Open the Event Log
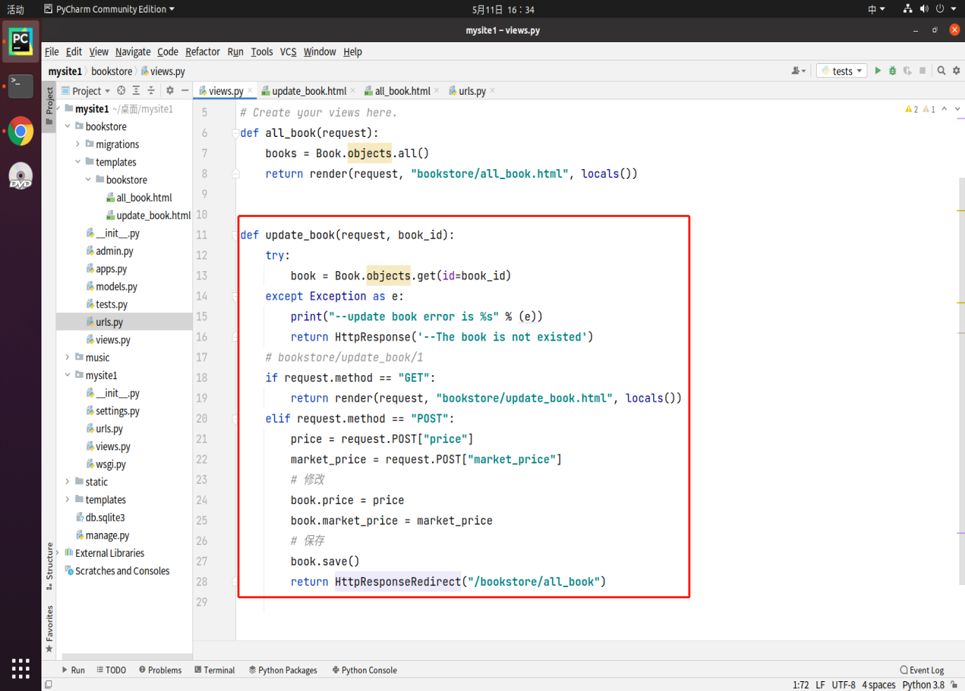965x691 pixels. click(x=922, y=670)
